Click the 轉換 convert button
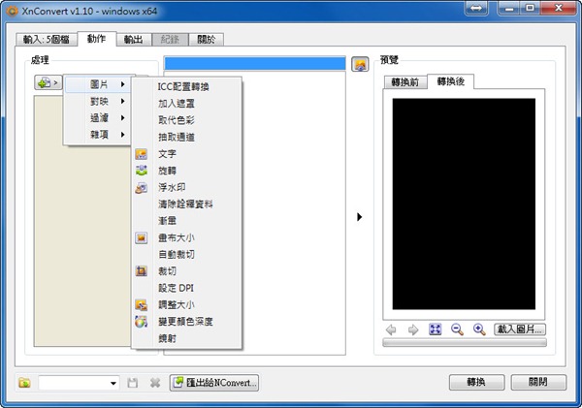The height and width of the screenshot is (408, 582). point(476,382)
